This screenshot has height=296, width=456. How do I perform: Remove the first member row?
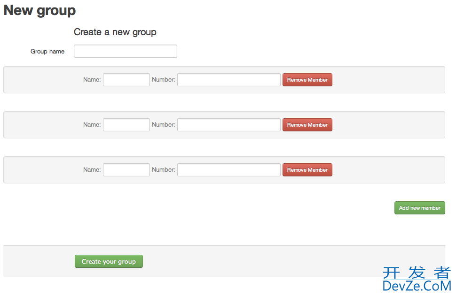(x=307, y=80)
